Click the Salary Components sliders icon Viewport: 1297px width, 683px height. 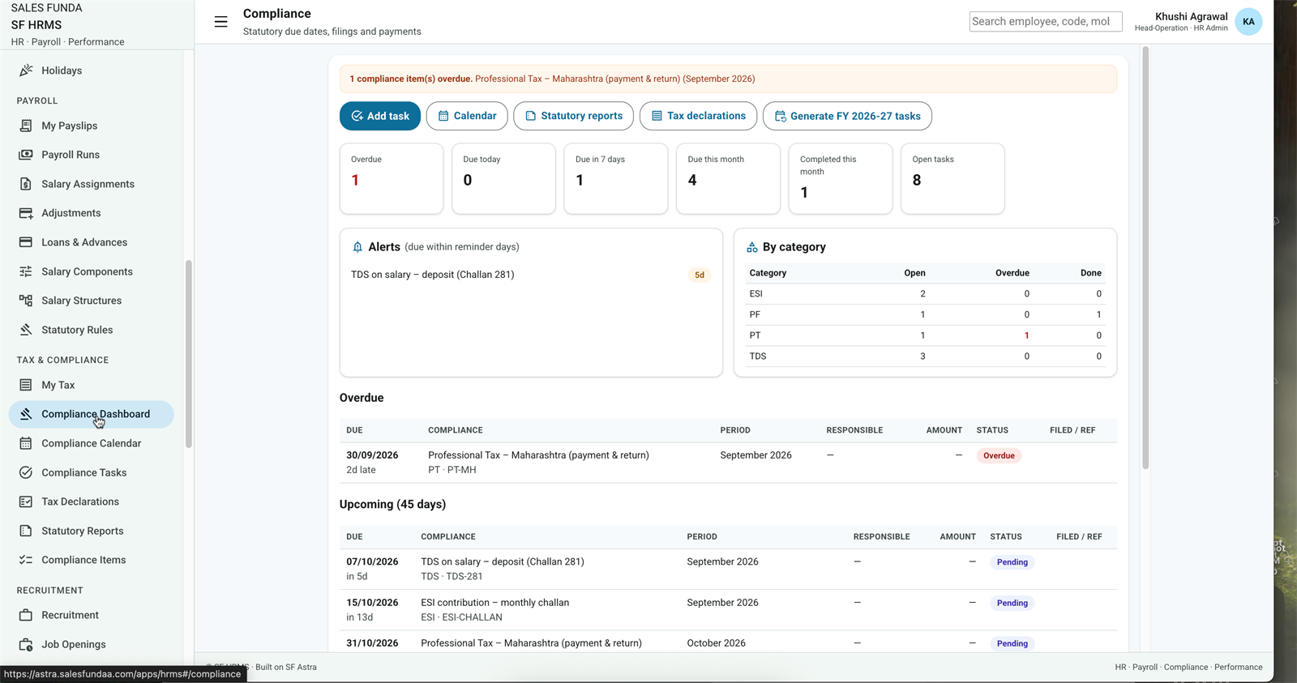[26, 271]
